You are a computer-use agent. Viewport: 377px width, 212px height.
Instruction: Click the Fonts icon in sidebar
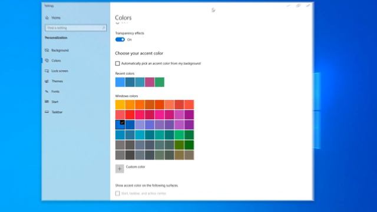47,92
